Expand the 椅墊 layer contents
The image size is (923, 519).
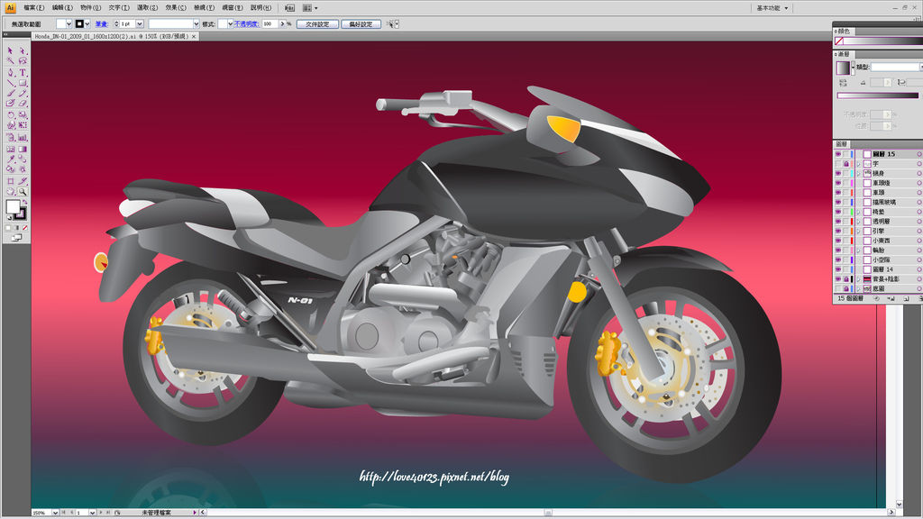(x=857, y=211)
